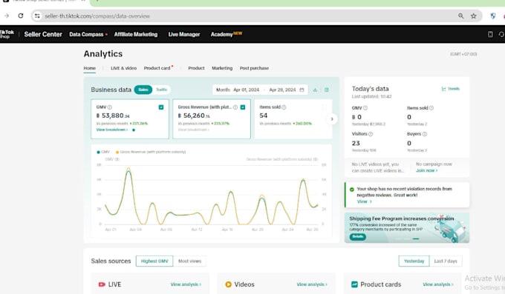Uncheck the GMV metric checkbox
Image resolution: width=505 pixels, height=294 pixels.
pyautogui.click(x=161, y=107)
